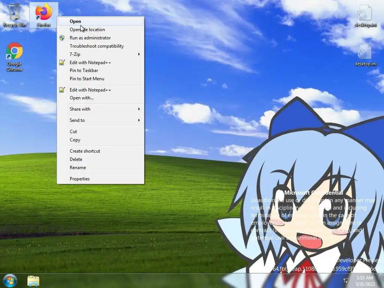Select the Firefox desktop shortcut
Viewport: 384px width, 288px height.
[x=44, y=15]
